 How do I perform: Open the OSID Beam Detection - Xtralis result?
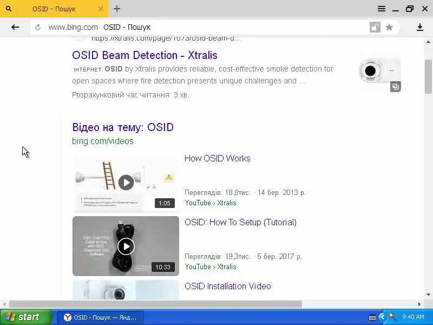145,55
